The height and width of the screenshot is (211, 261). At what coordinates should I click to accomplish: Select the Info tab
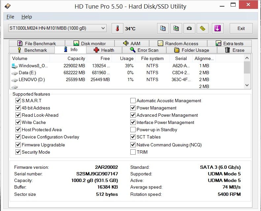pyautogui.click(x=71, y=49)
